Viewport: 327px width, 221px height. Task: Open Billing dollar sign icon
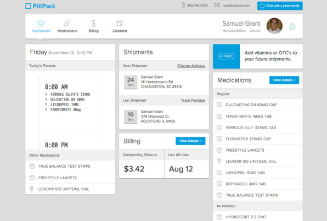[x=93, y=23]
